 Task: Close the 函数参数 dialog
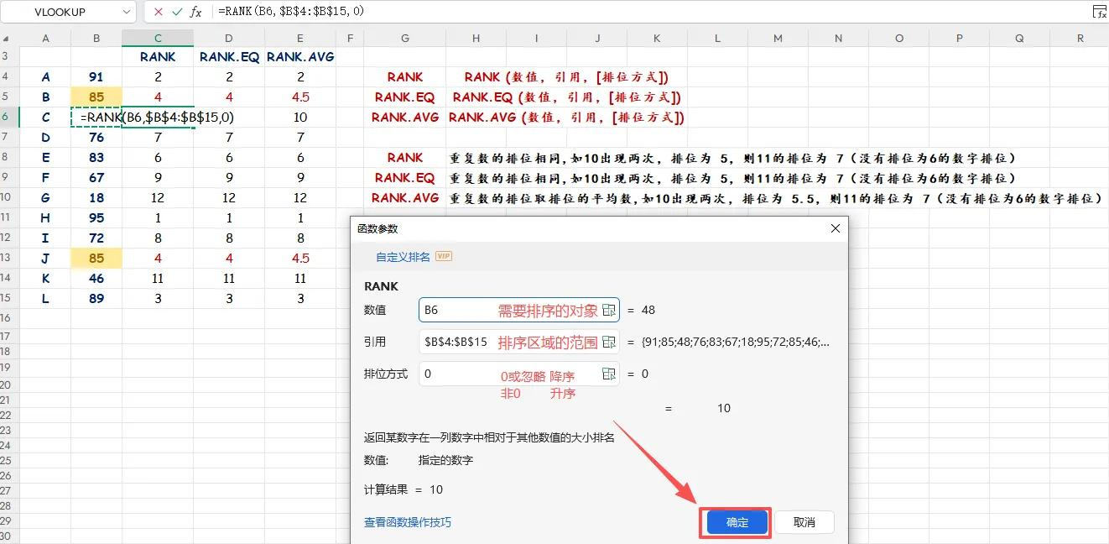coord(835,228)
